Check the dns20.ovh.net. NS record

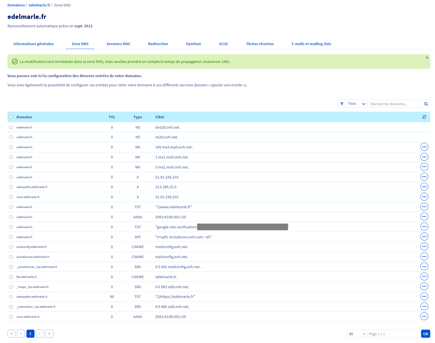tap(11, 127)
